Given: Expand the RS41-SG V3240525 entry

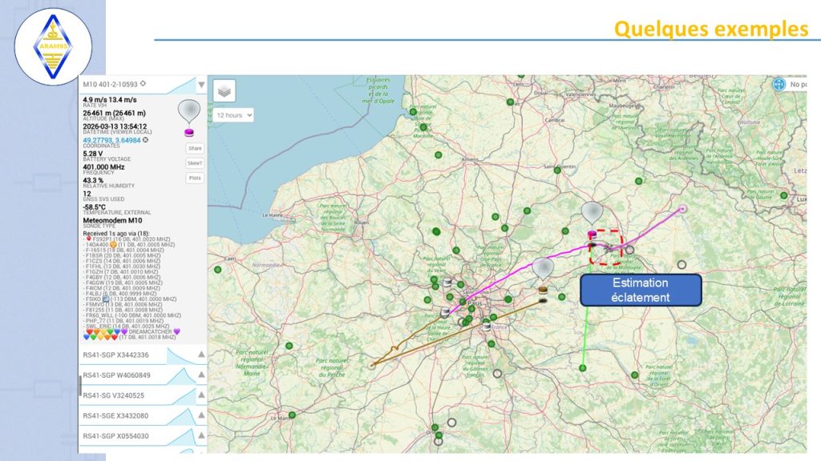Looking at the screenshot, I should pyautogui.click(x=201, y=395).
